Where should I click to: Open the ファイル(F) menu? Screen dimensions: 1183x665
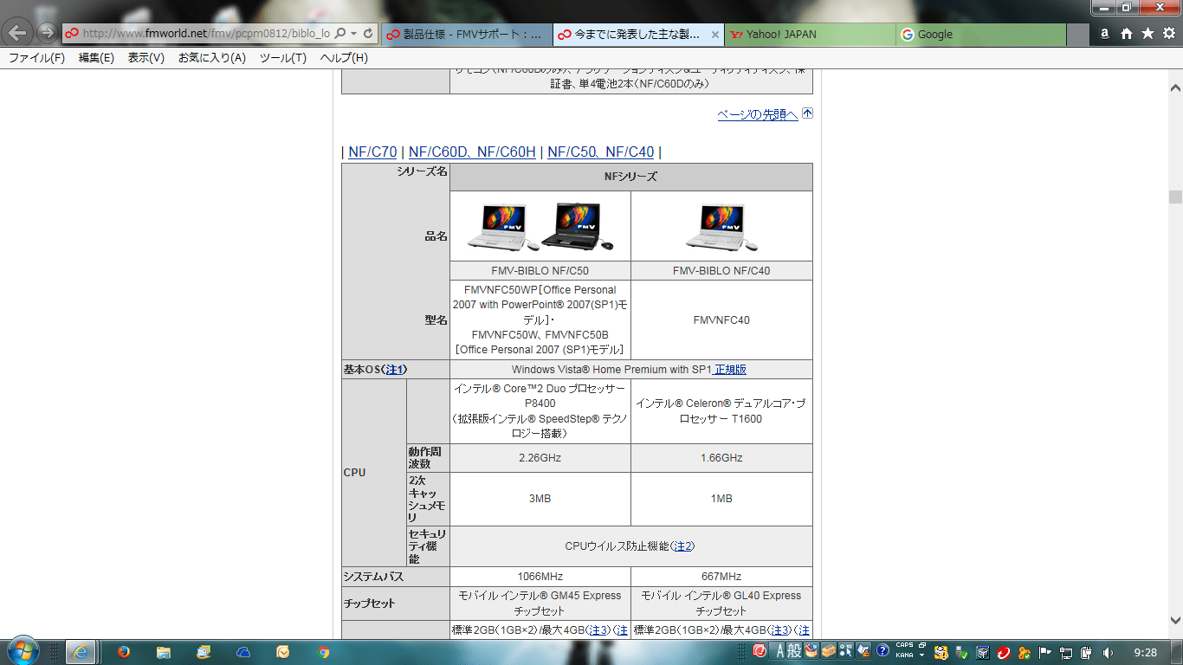click(x=36, y=58)
